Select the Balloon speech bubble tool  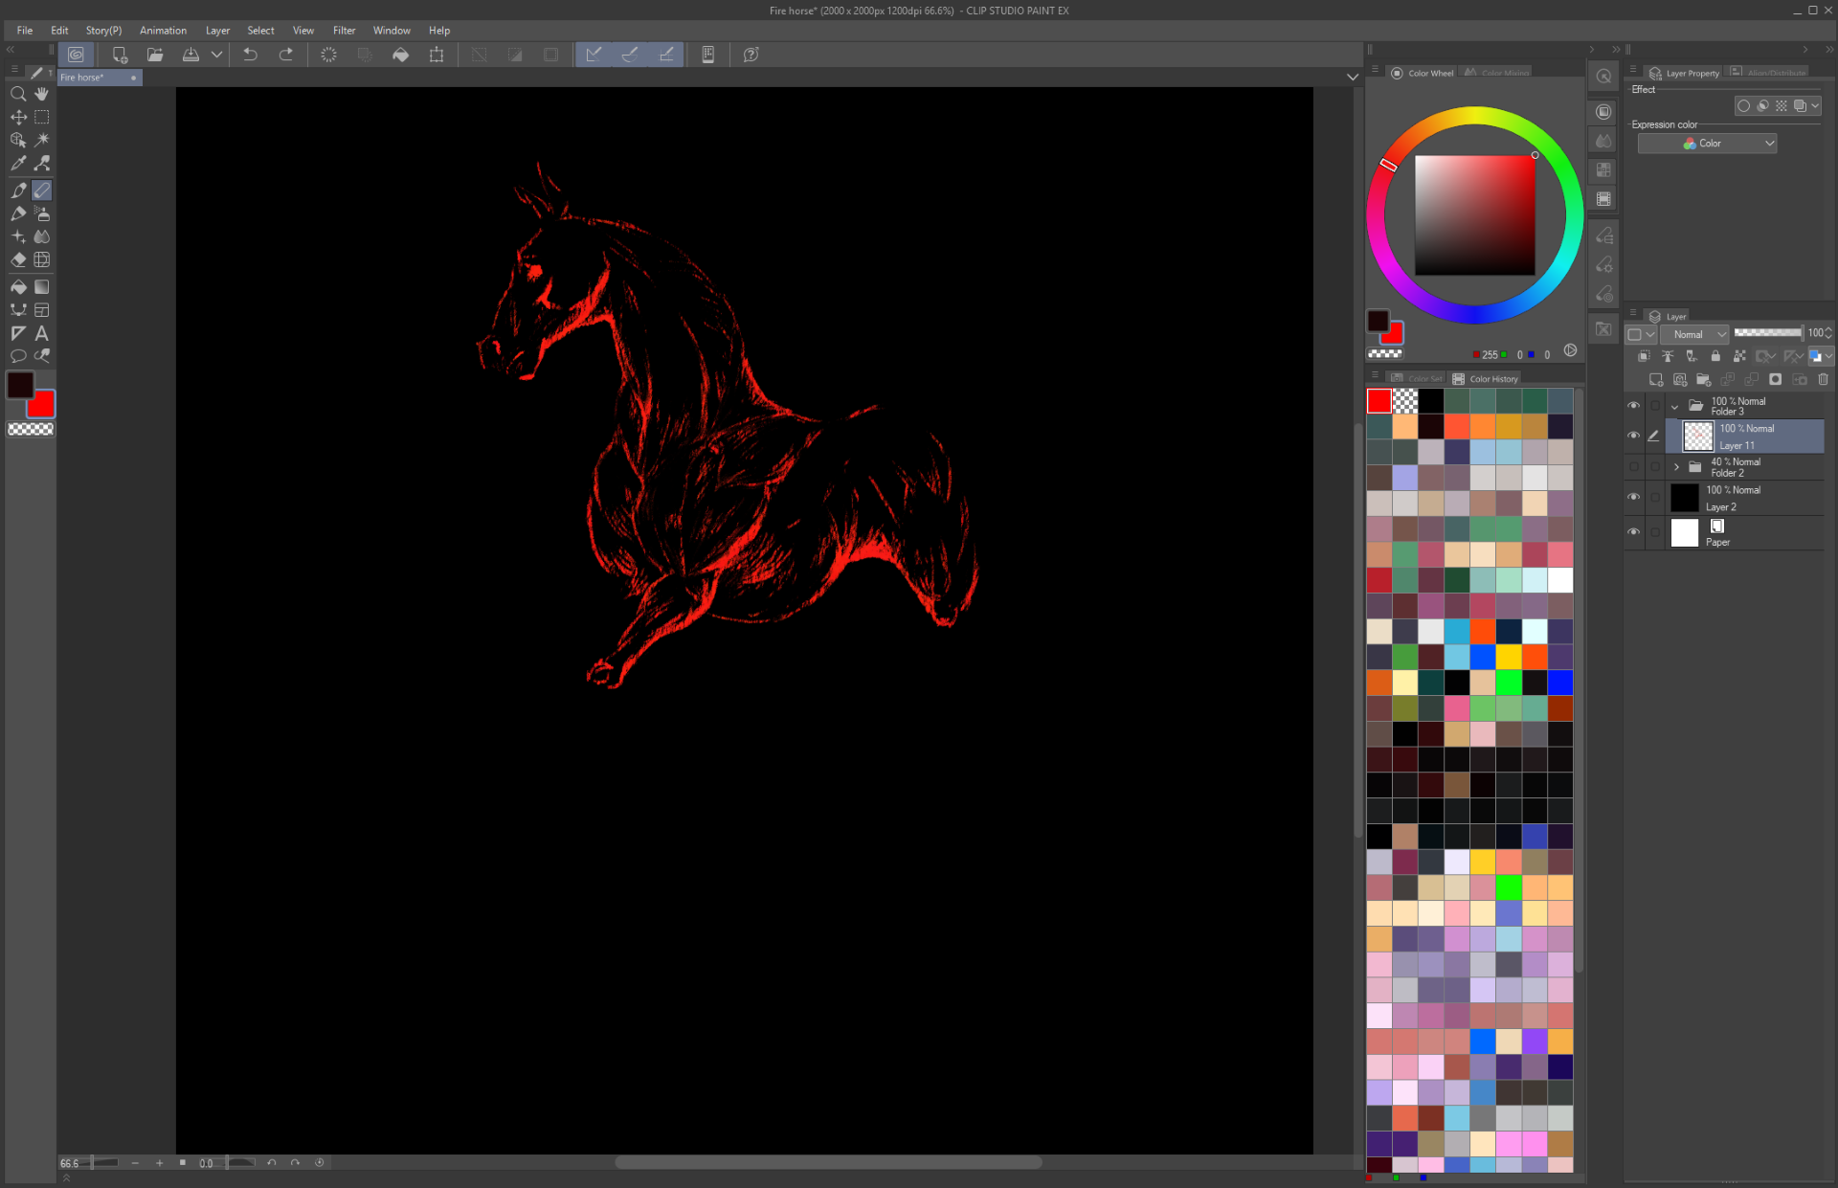pyautogui.click(x=18, y=356)
